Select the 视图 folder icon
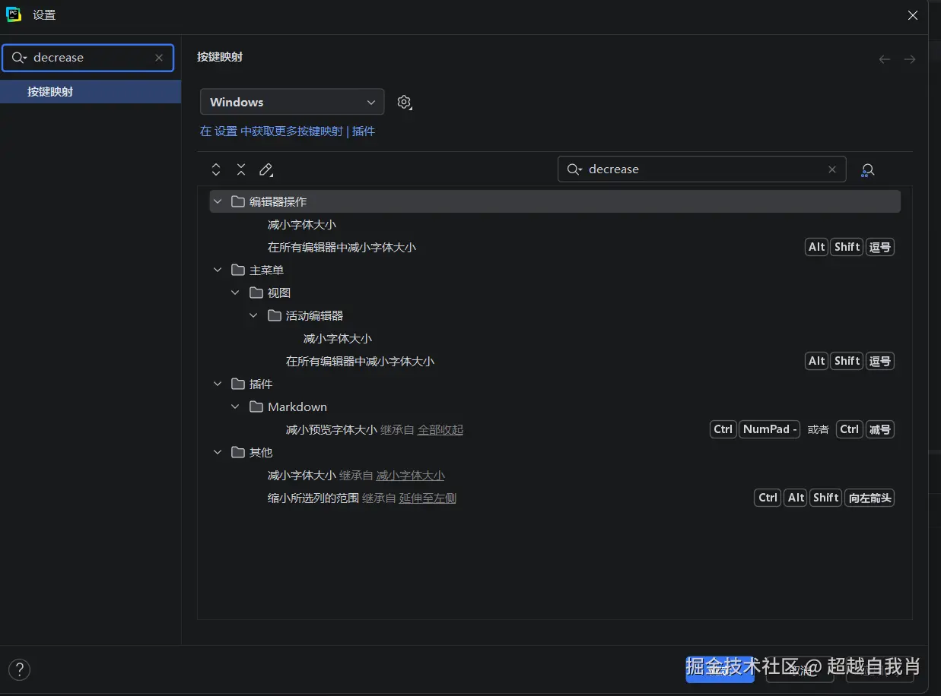The image size is (941, 696). click(x=256, y=293)
